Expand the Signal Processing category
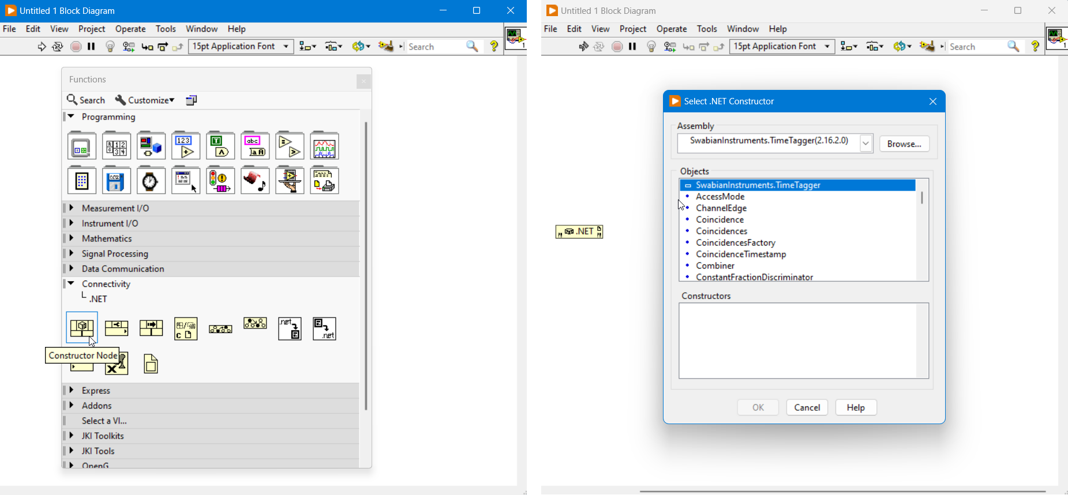 [x=72, y=254]
